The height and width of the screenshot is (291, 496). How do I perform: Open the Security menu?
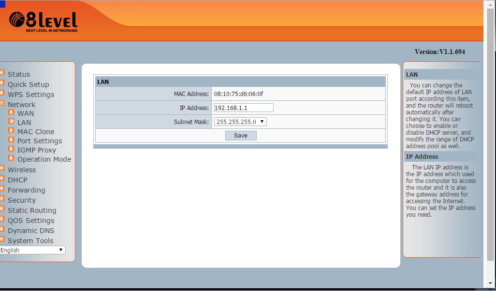point(22,200)
